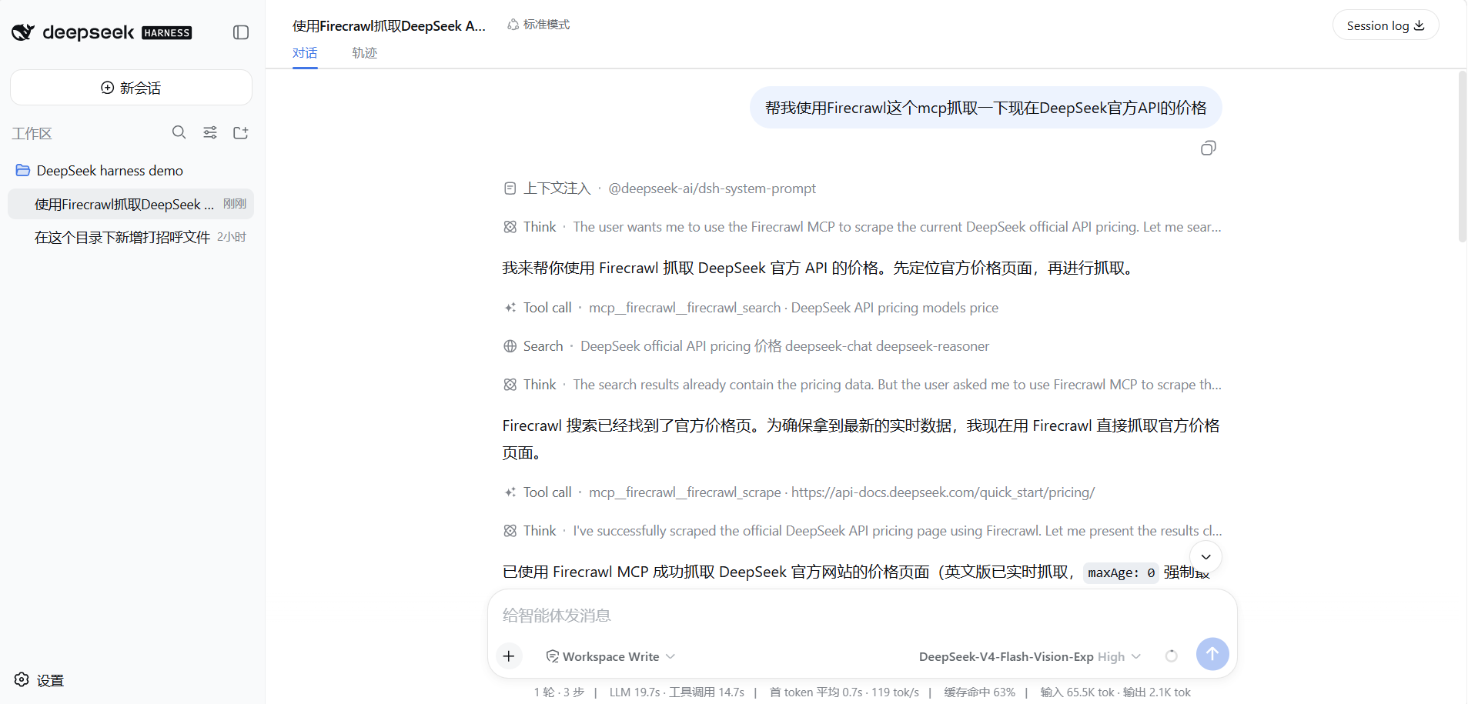Image resolution: width=1468 pixels, height=704 pixels.
Task: Click the conversation title in header
Action: click(389, 25)
